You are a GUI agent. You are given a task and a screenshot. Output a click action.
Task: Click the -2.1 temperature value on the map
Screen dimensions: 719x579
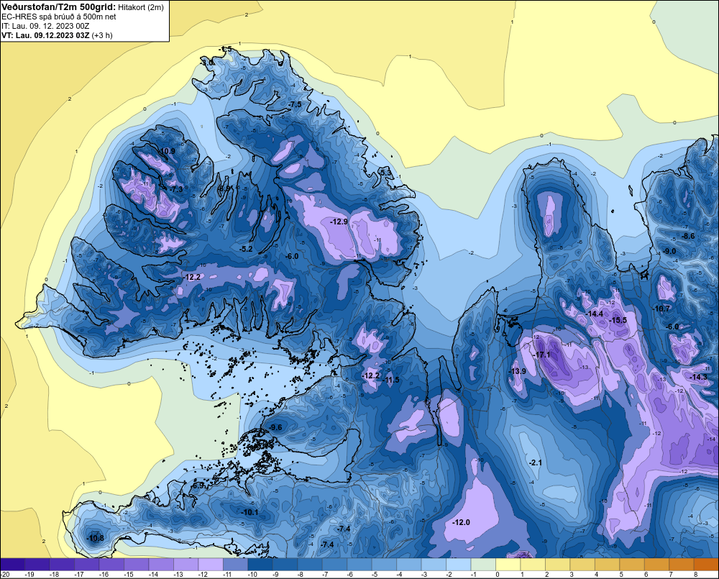pos(535,463)
